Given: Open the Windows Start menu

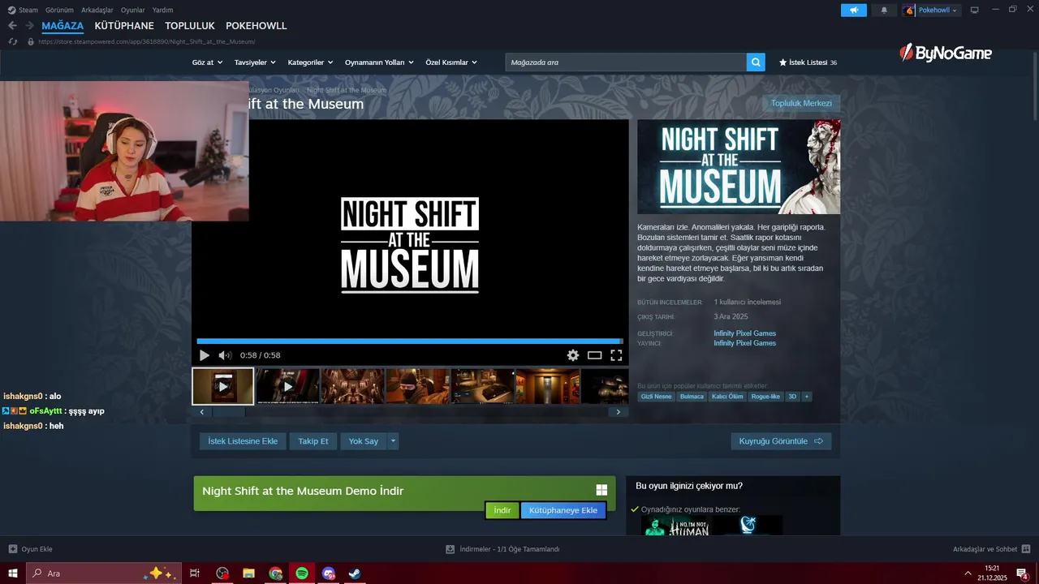Looking at the screenshot, I should (13, 573).
